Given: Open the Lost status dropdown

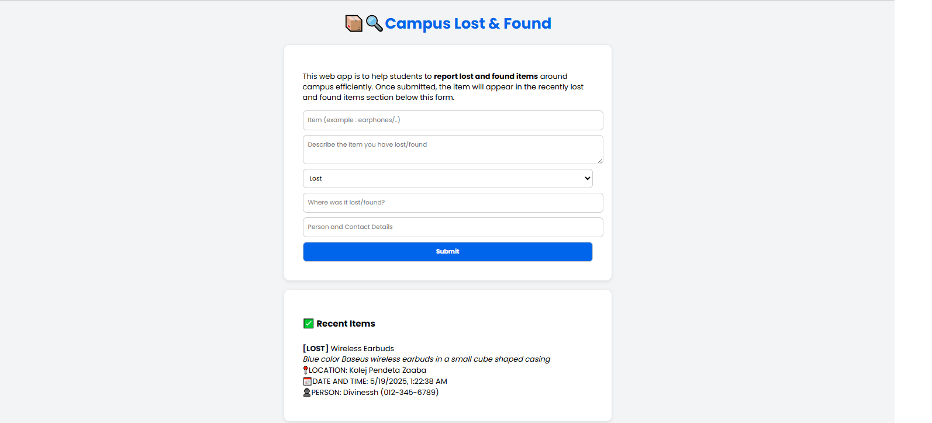Looking at the screenshot, I should (x=447, y=179).
